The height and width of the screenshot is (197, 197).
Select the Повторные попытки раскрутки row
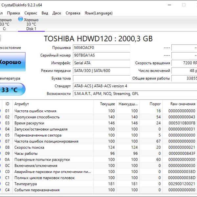click(x=98, y=160)
